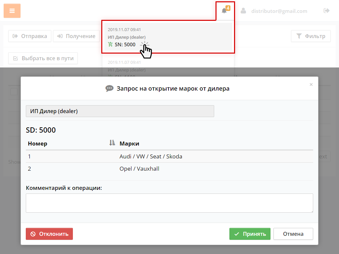Select the Opel / Vauxhall row
Screen dimensions: 339x254
169,169
